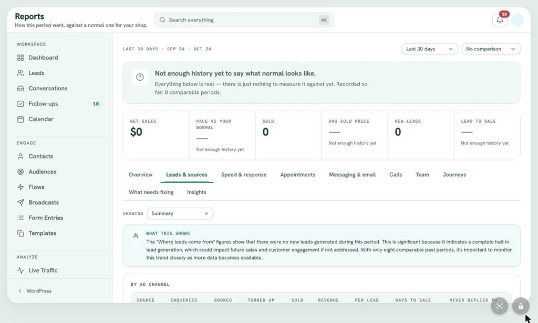The height and width of the screenshot is (323, 538).
Task: Click the Live Traffic pulse icon
Action: (20, 270)
